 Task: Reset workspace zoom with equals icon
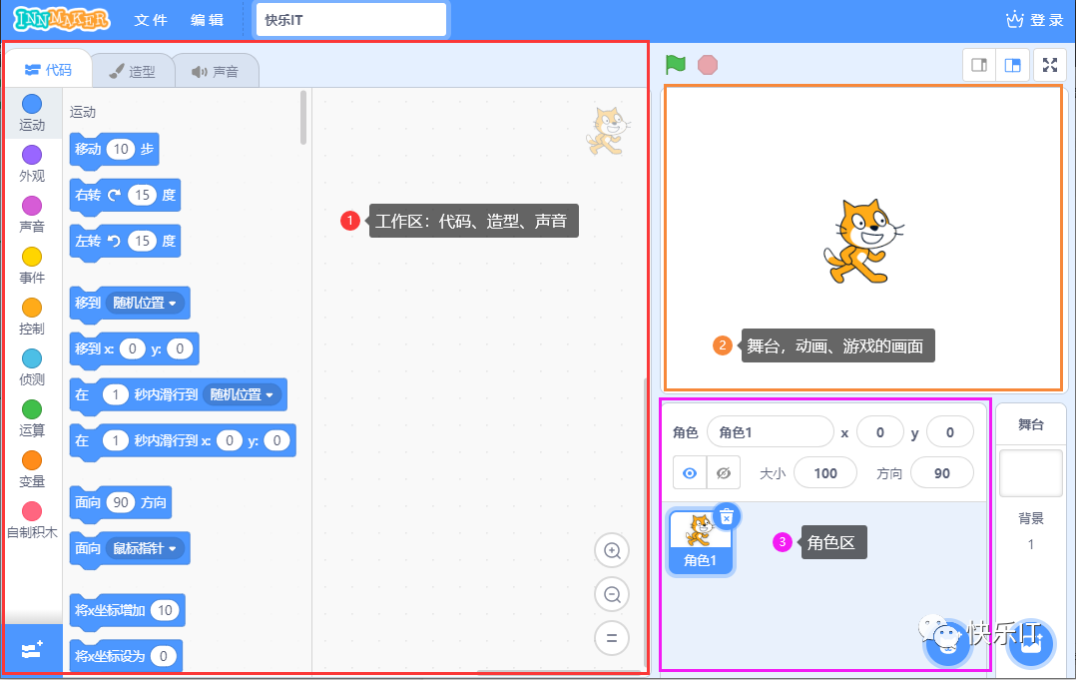coord(612,638)
